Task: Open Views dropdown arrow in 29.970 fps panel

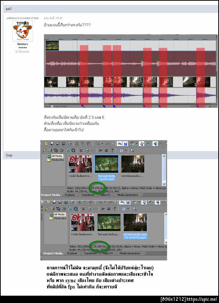Action: [126, 150]
